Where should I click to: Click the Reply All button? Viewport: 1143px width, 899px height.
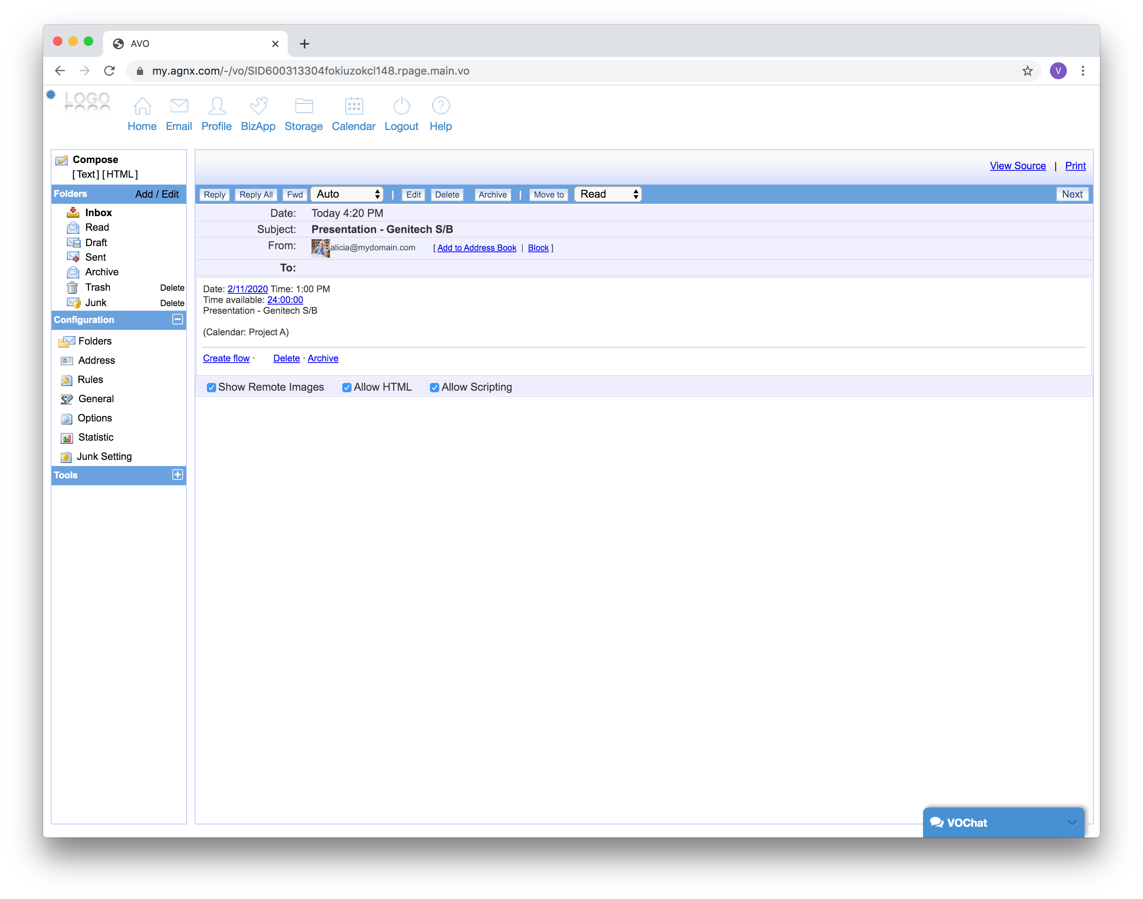coord(256,195)
